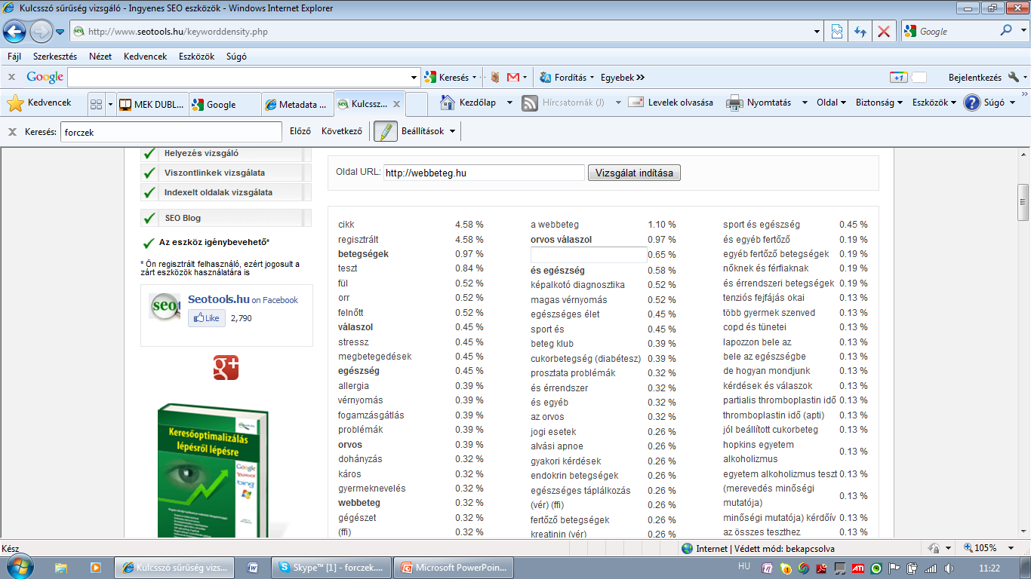Click the ATI tray icon
The height and width of the screenshot is (579, 1031).
tap(859, 568)
